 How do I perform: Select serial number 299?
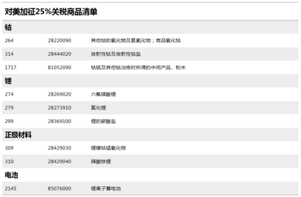[9, 122]
